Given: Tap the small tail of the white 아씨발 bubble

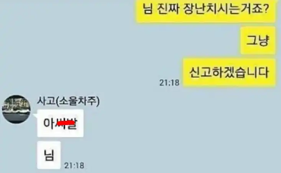Looking at the screenshot, I should point(36,115).
